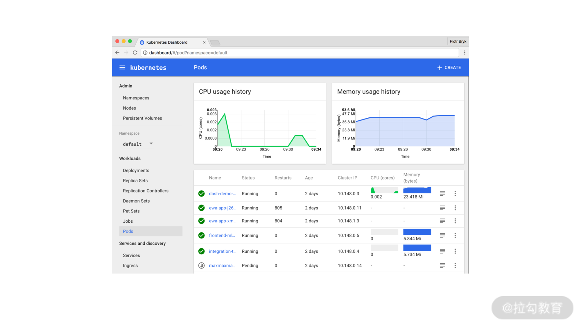The image size is (581, 327).
Task: Click pending status icon of maxmaxma
Action: point(201,266)
